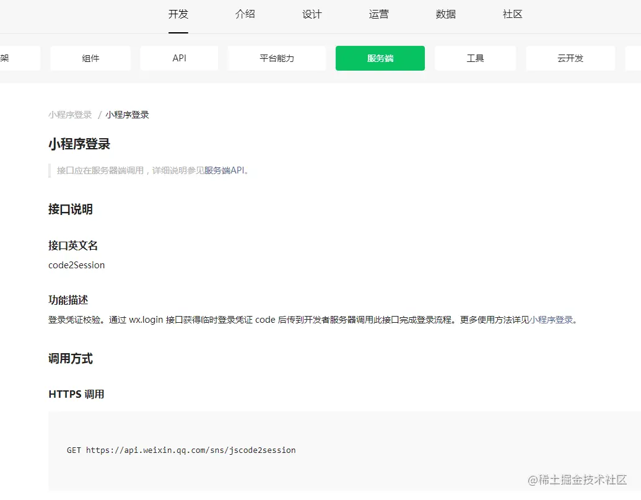Click the GET jscode2session URL code line
641x500 pixels.
coord(181,450)
